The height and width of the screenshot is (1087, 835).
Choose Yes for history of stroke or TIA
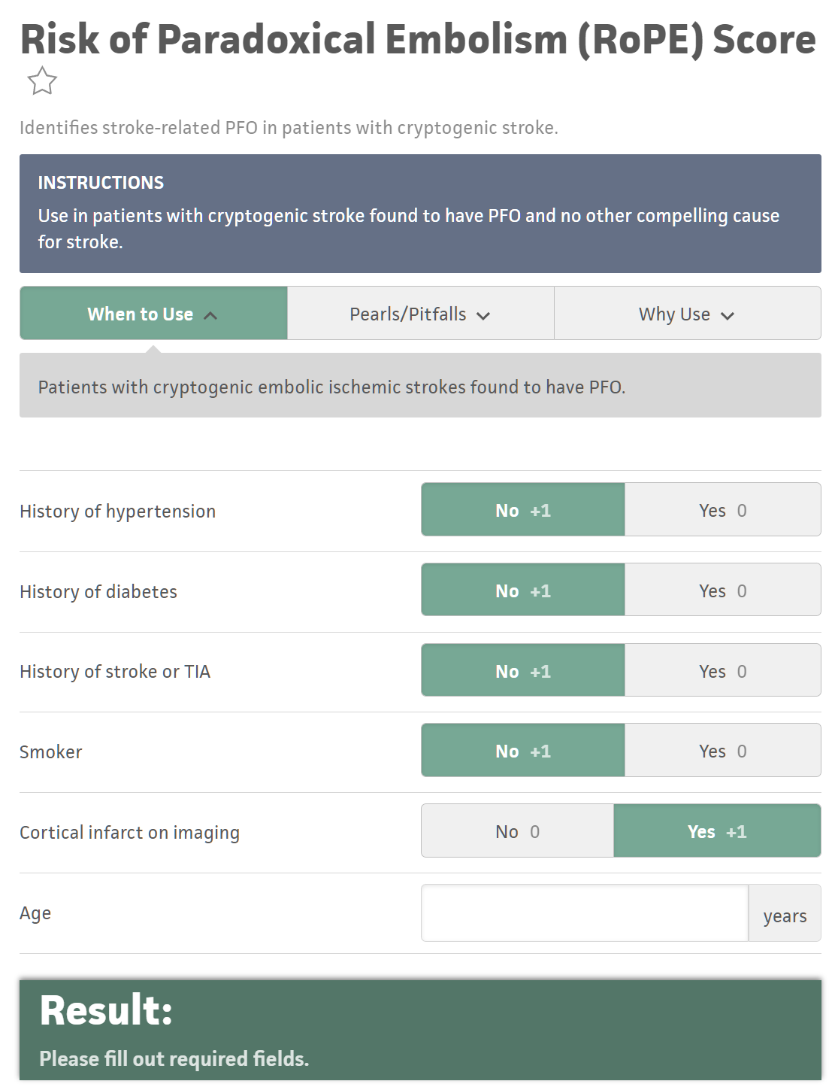723,671
